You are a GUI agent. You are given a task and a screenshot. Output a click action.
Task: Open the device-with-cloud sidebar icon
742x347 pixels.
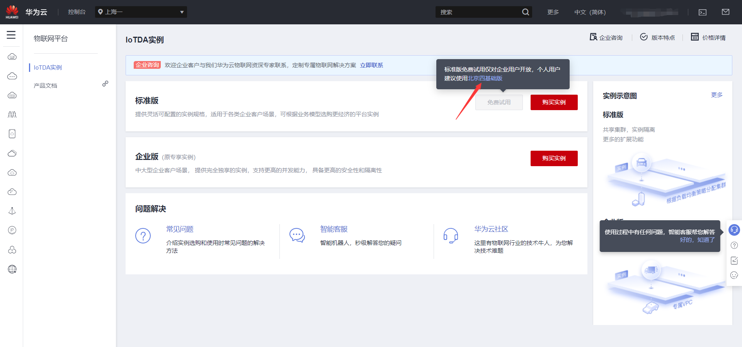[x=12, y=134]
